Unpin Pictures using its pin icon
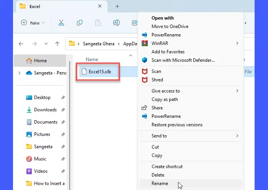268x190 pixels. [x=63, y=134]
